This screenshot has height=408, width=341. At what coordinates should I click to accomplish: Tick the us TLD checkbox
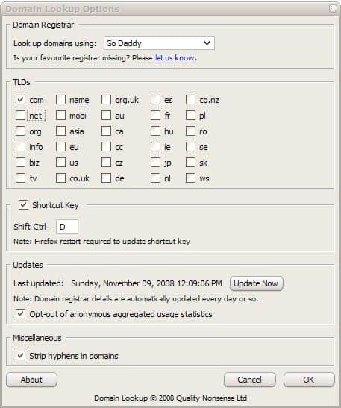pyautogui.click(x=60, y=163)
